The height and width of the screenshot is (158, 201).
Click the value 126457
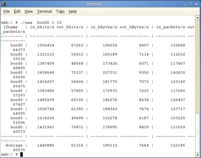pyautogui.click(x=178, y=100)
